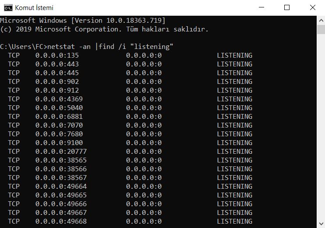Maximize the Komut İstemi window
This screenshot has height=228, width=325.
(x=287, y=7)
